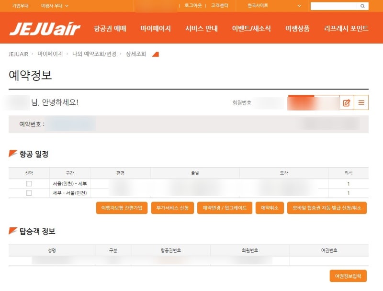
Task: Click the JEJUair logo
Action: [45, 29]
